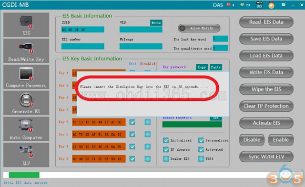The height and width of the screenshot is (187, 305).
Task: Click the Key 8 hex data field
Action: (99, 159)
